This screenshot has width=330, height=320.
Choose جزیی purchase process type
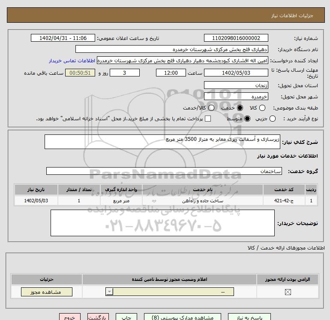[x=272, y=119]
